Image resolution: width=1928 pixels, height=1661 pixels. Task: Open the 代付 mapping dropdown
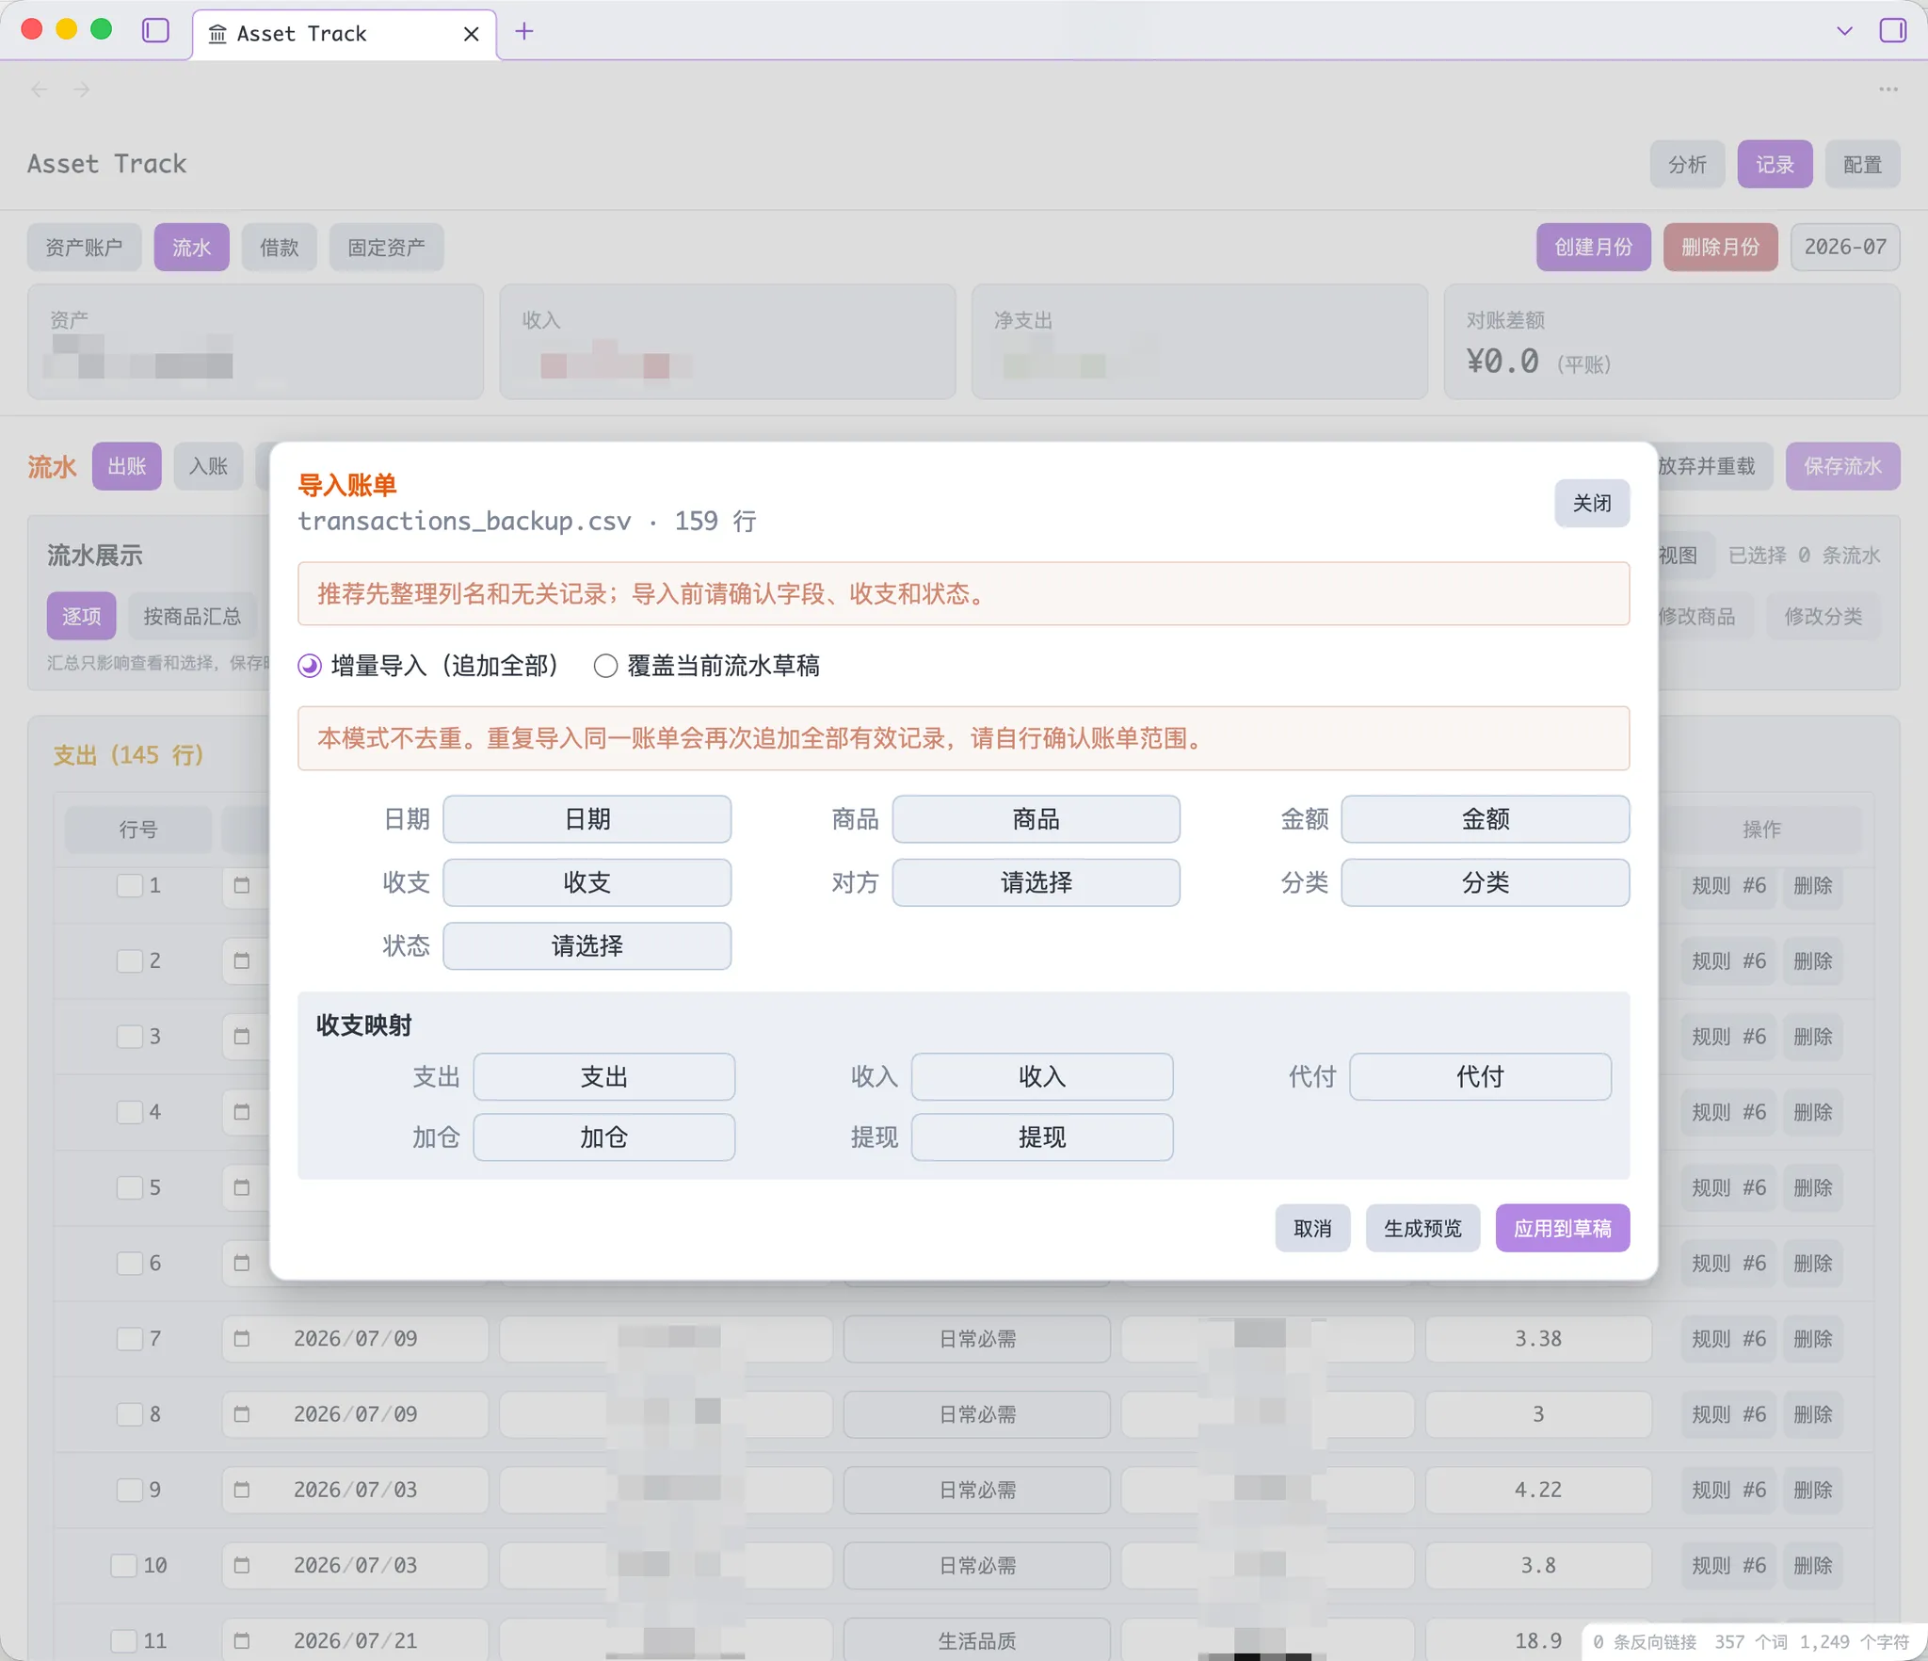[1480, 1076]
